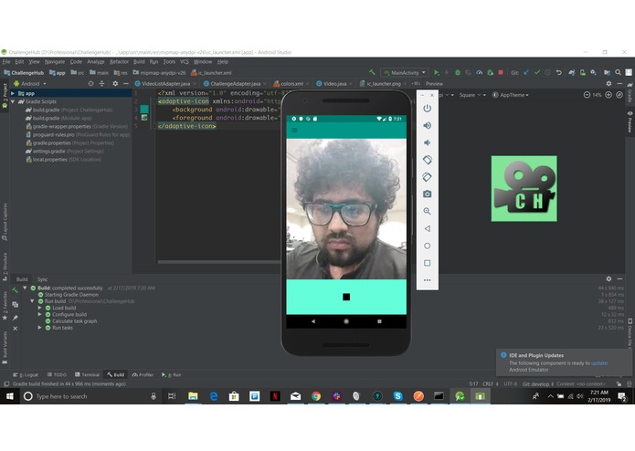Click emulator sidebar Overview square
This screenshot has width=635, height=451.
[428, 263]
